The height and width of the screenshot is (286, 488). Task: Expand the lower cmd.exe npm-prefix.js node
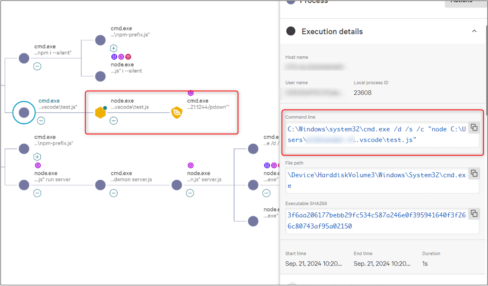(37, 157)
